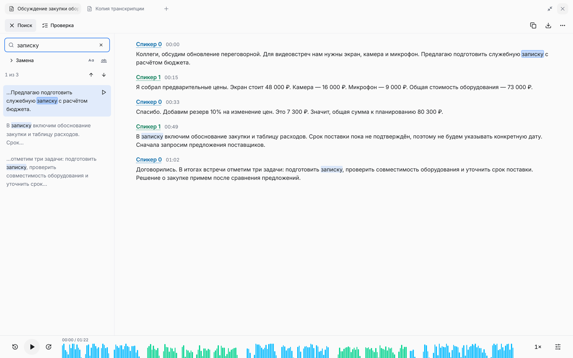573x358 pixels.
Task: Click timestamp 00:15
Action: click(171, 77)
